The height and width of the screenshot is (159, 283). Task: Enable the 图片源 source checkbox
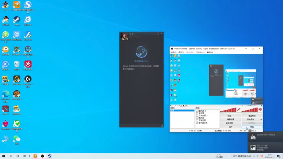(197, 118)
